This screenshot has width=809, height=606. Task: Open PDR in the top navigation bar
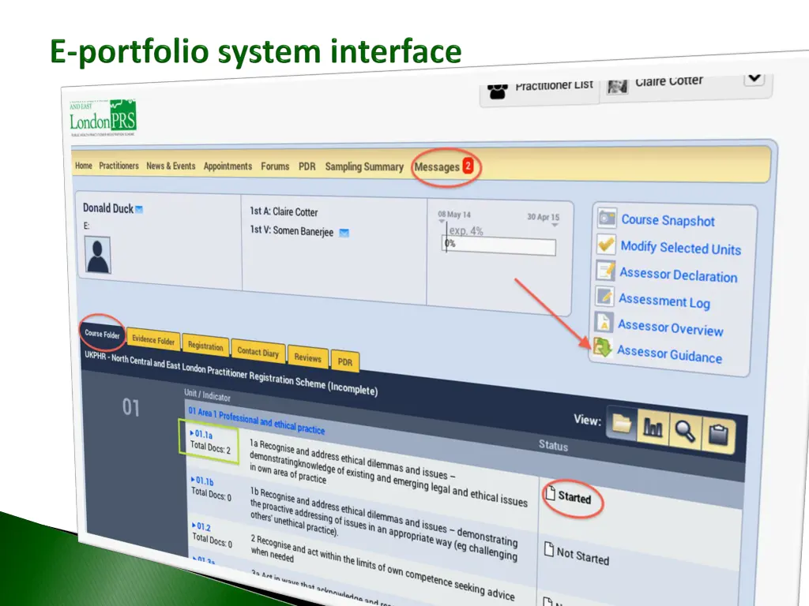coord(307,166)
